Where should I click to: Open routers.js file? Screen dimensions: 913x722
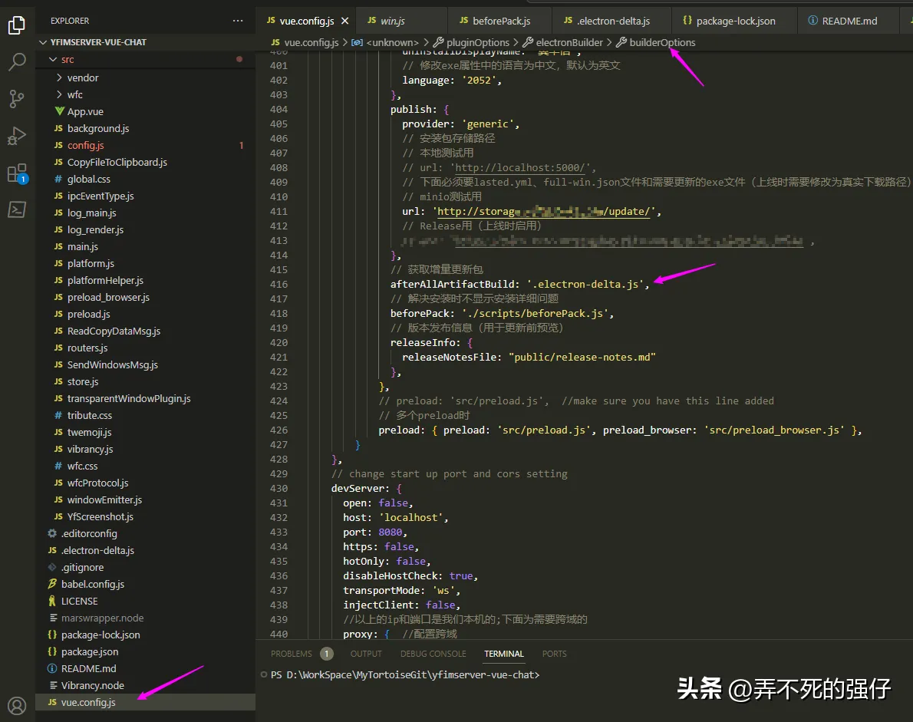coord(146,348)
